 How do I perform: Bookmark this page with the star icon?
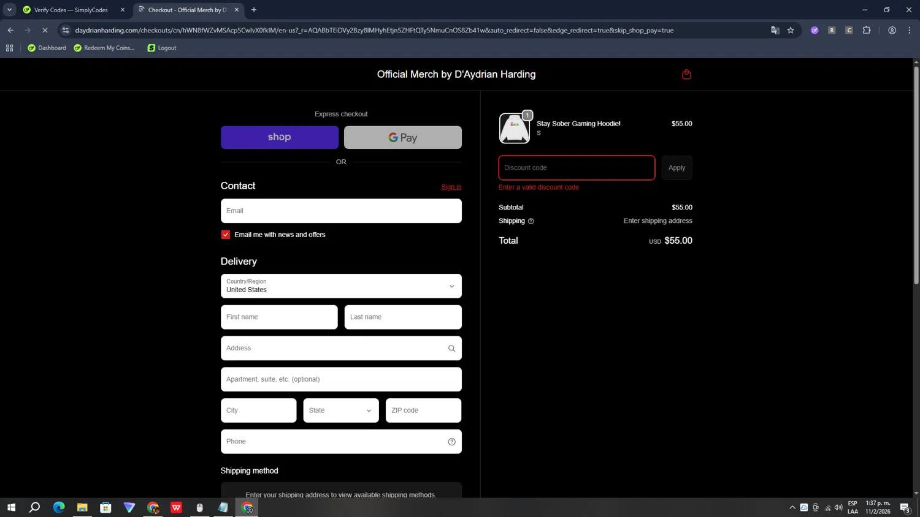coord(791,30)
